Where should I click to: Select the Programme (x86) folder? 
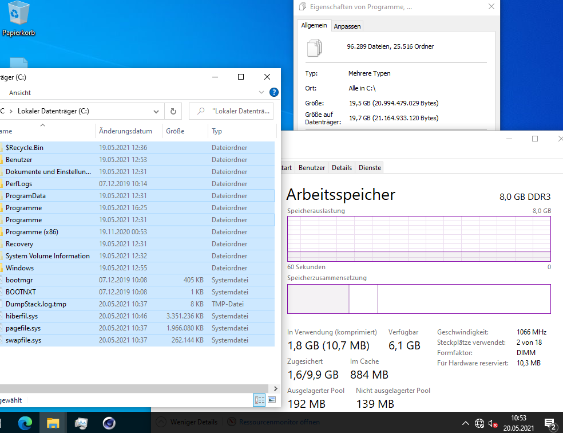pyautogui.click(x=137, y=232)
